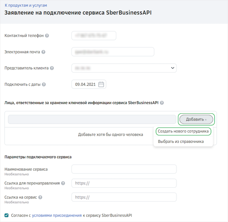Click help icon next to Контактный телефон
The height and width of the screenshot is (222, 228).
click(47, 36)
